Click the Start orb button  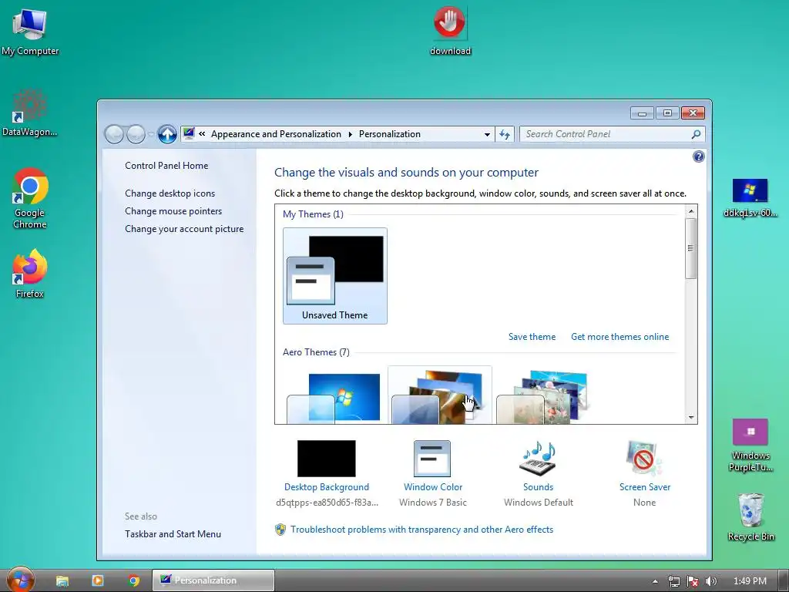click(21, 580)
